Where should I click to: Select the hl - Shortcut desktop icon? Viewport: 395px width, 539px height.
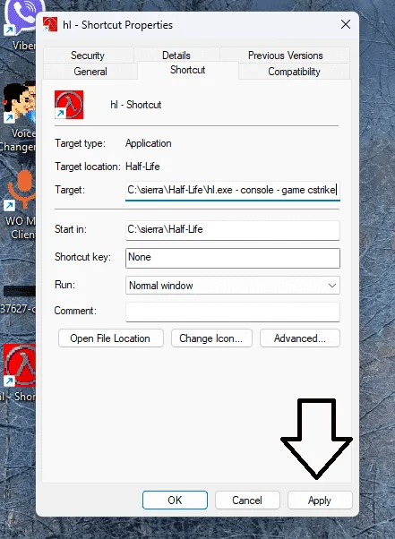[x=19, y=365]
